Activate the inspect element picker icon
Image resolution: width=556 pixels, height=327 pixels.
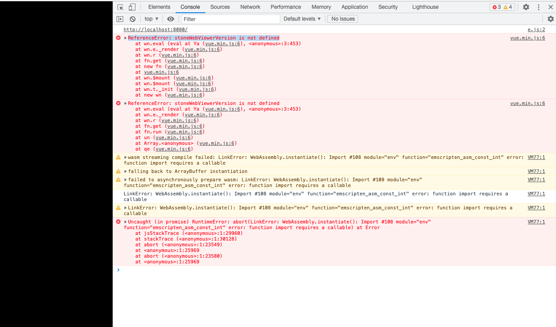(121, 7)
